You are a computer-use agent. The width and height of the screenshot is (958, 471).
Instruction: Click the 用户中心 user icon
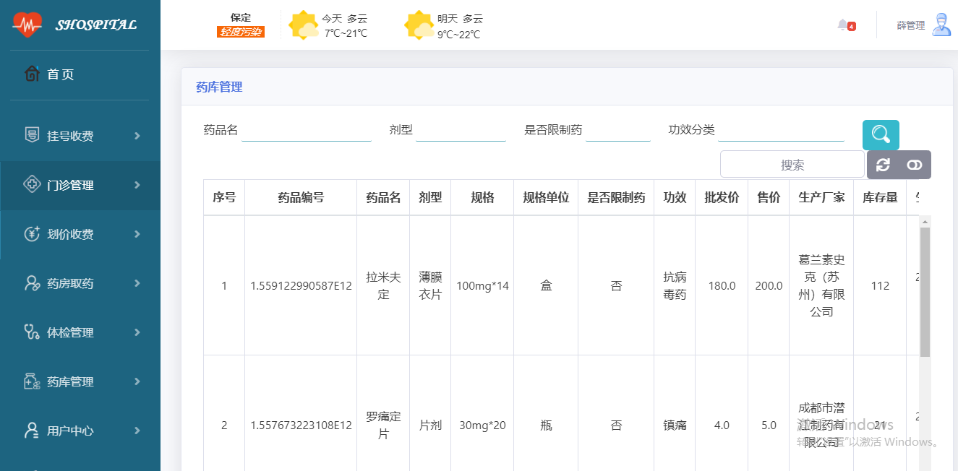tap(32, 431)
